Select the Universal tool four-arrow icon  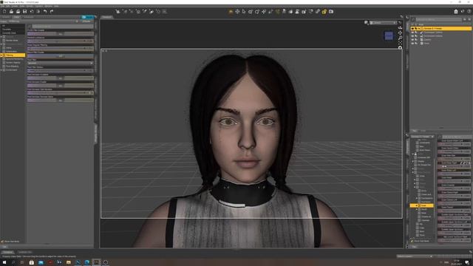pos(237,12)
